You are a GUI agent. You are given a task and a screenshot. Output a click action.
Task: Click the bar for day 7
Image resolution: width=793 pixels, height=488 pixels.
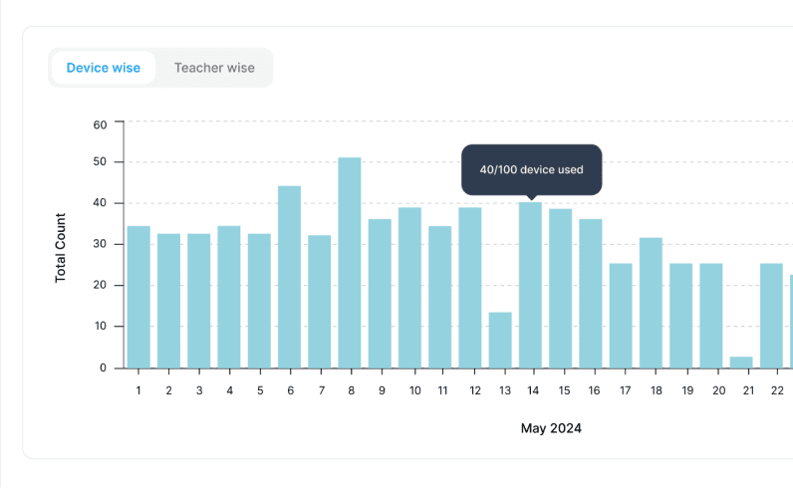tap(320, 302)
